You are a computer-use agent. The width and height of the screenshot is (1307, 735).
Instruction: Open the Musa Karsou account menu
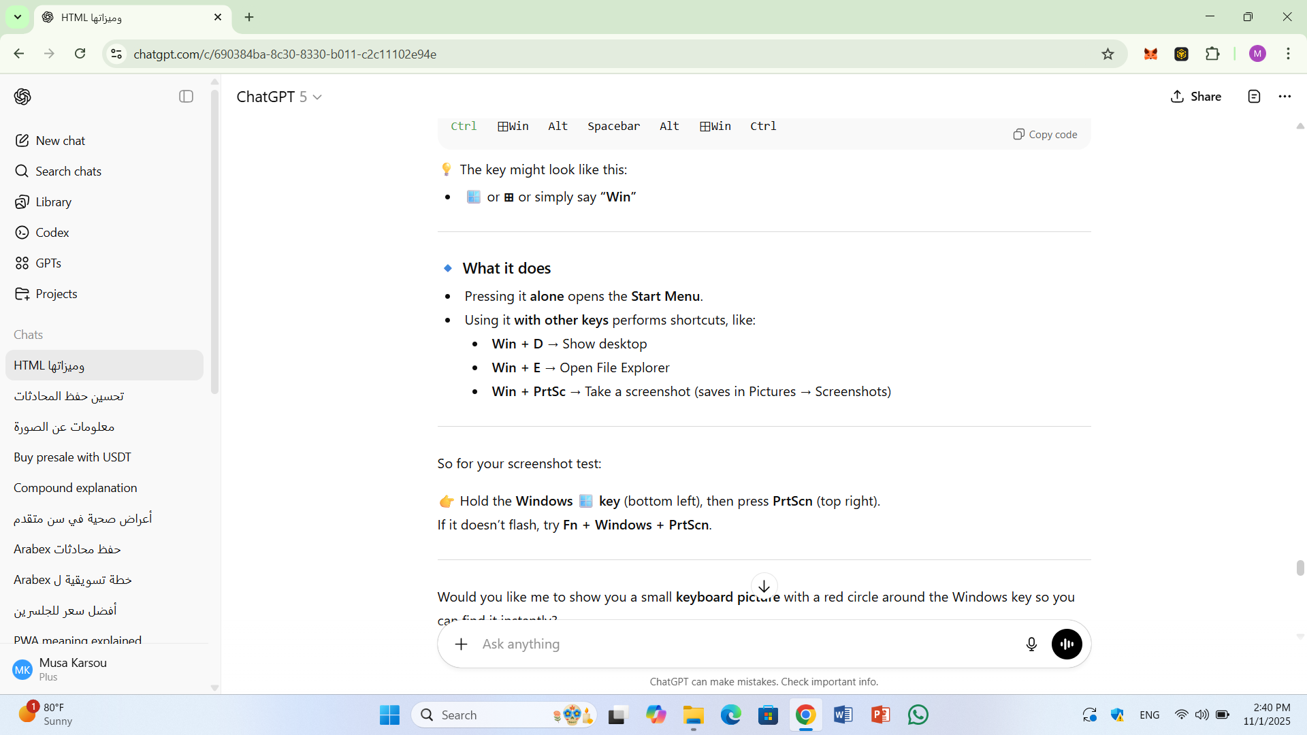click(x=73, y=669)
